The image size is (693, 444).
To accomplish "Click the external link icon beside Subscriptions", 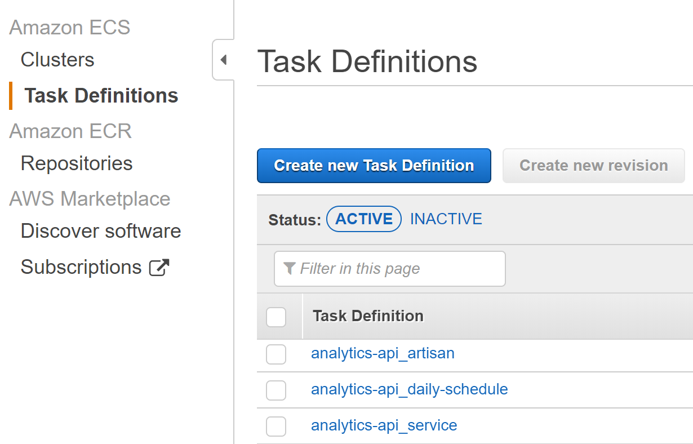I will tap(159, 267).
